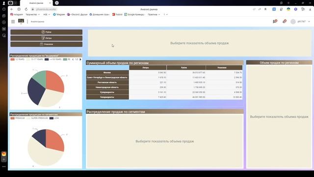Open the orange mail app in the browser sidebar

coord(4,154)
